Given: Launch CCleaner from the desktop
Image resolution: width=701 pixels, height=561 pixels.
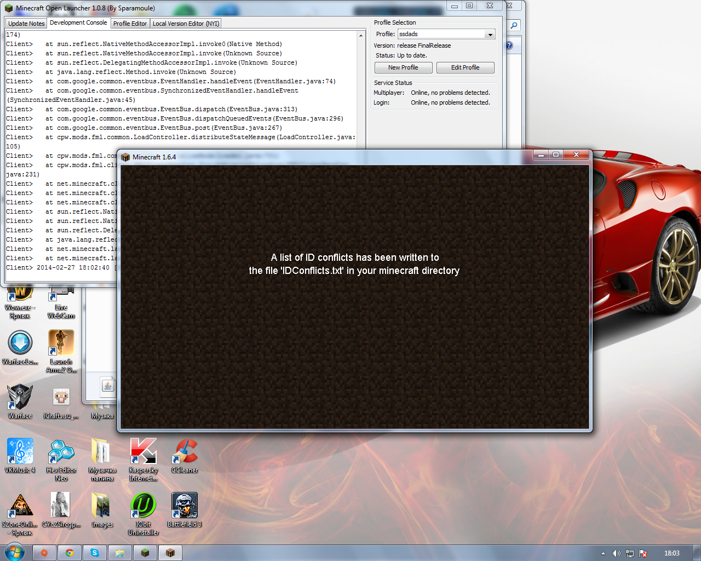Looking at the screenshot, I should (185, 455).
